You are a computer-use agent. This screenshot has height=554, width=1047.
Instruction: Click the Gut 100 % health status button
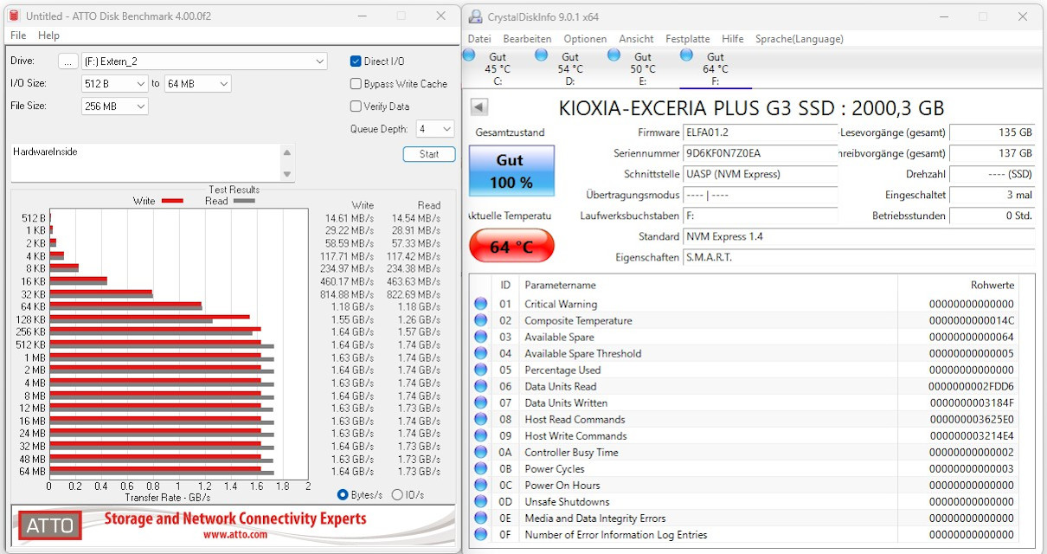click(511, 171)
